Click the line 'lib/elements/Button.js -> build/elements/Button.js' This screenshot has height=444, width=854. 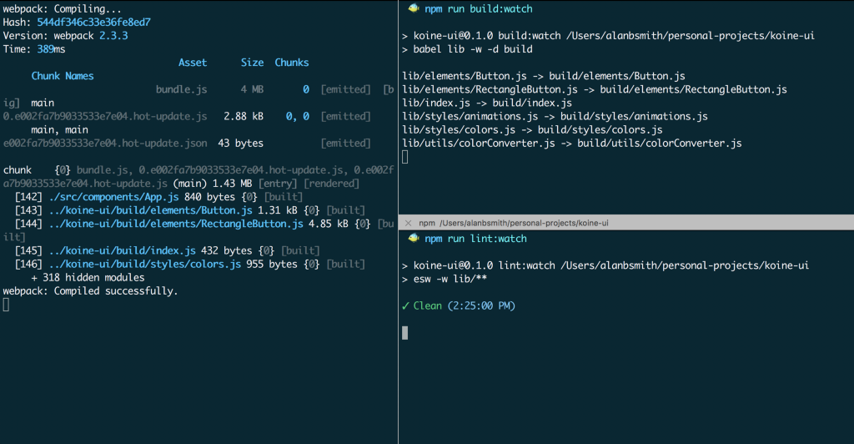coord(544,76)
